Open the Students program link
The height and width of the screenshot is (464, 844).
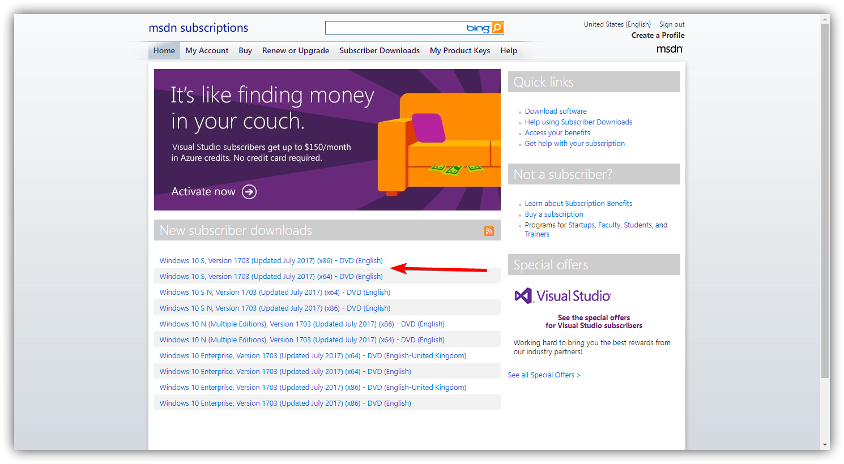pyautogui.click(x=638, y=225)
